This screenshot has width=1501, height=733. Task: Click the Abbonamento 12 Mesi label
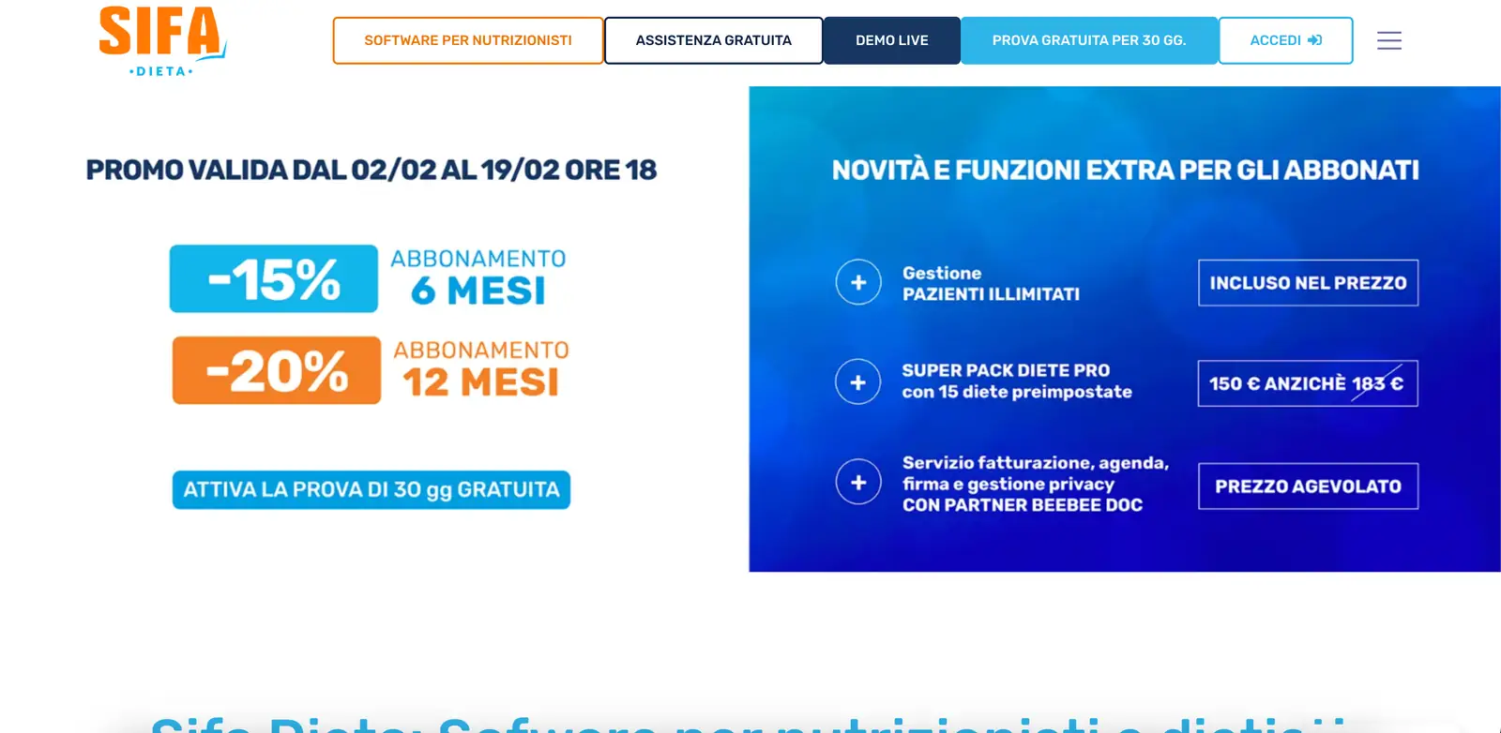(x=481, y=369)
